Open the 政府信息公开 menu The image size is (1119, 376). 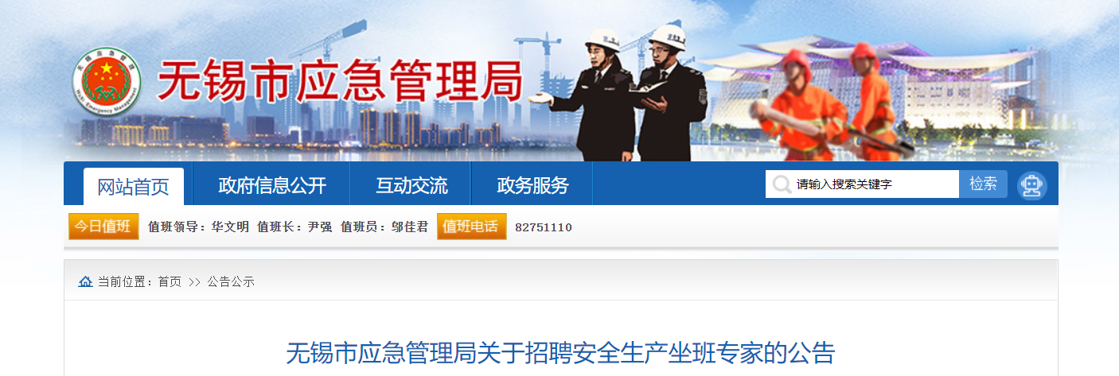coord(272,186)
